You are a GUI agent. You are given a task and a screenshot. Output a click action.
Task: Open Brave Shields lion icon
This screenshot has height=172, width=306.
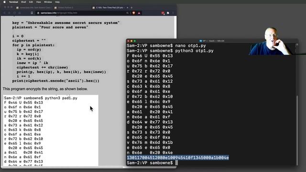click(134, 13)
